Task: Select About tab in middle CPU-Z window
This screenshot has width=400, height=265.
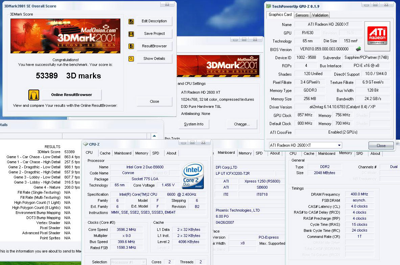Action: click(275, 153)
